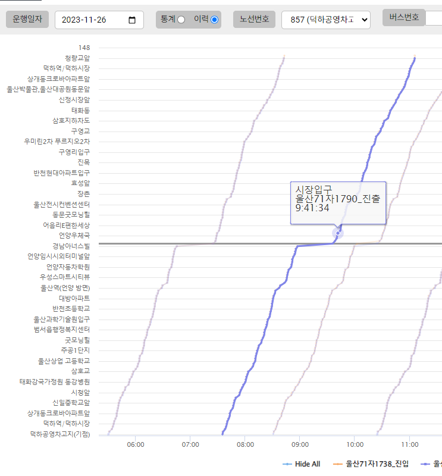This screenshot has width=442, height=476.
Task: Click the blue Hide All legend marker
Action: pyautogui.click(x=286, y=464)
